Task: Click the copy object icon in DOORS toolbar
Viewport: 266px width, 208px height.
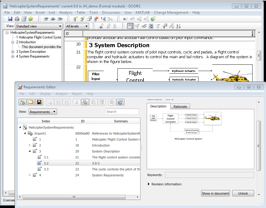Action: click(x=89, y=19)
